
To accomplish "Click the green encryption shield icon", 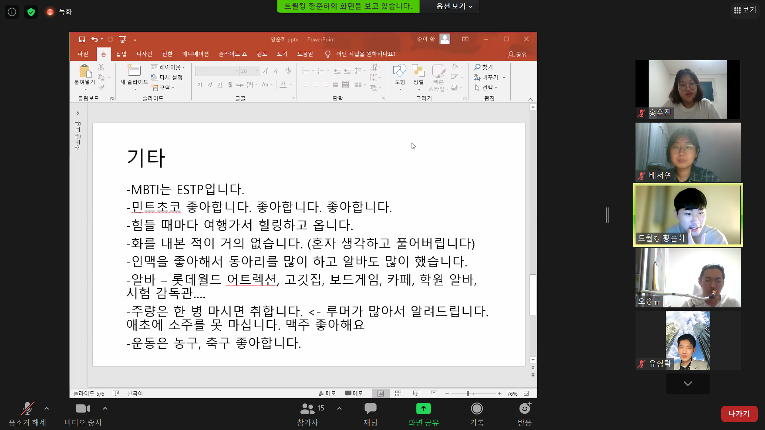I will [x=31, y=12].
